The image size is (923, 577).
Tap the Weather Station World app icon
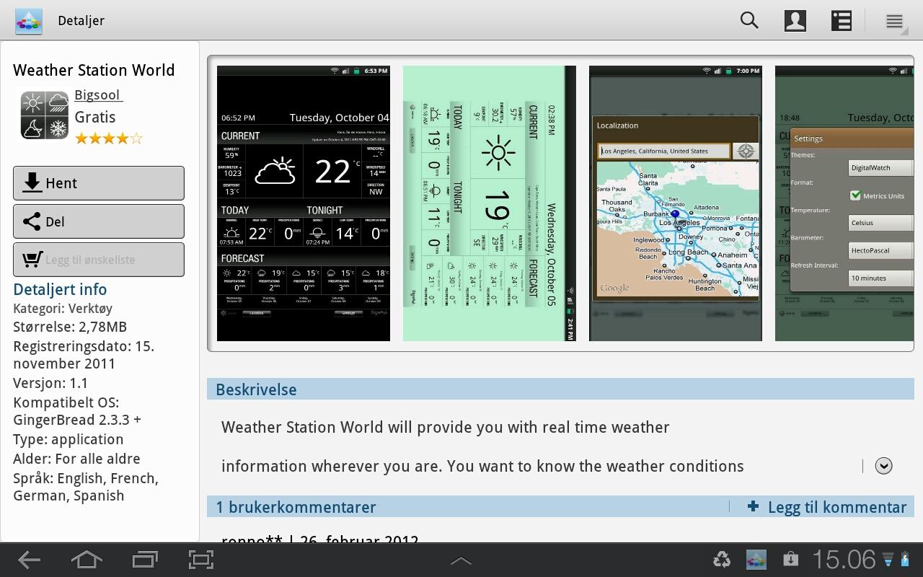(x=44, y=115)
